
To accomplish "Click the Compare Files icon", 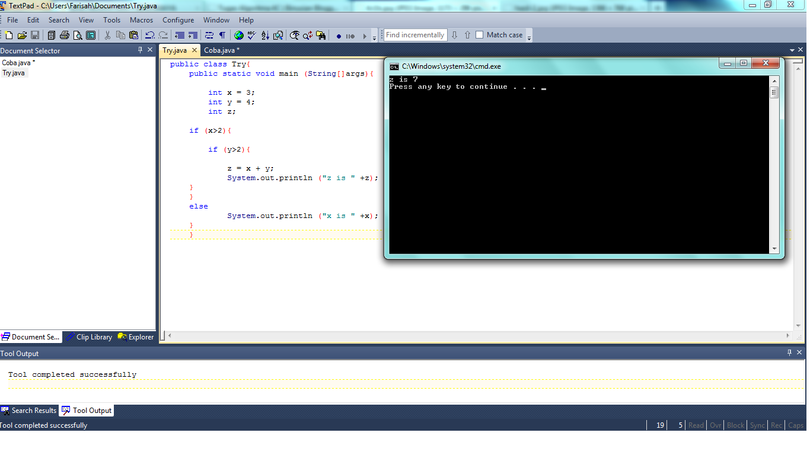I will (278, 35).
